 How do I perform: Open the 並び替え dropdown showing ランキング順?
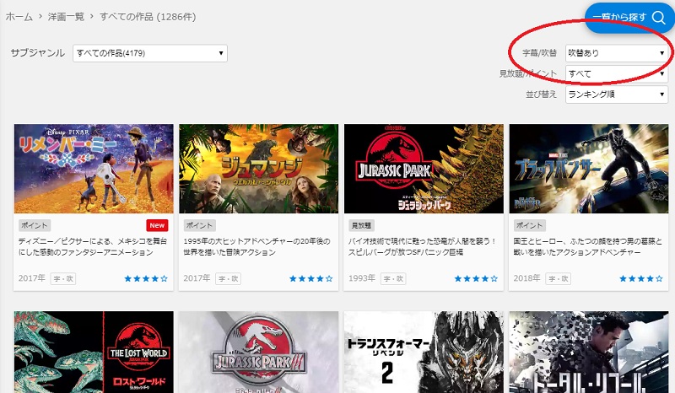click(x=617, y=94)
